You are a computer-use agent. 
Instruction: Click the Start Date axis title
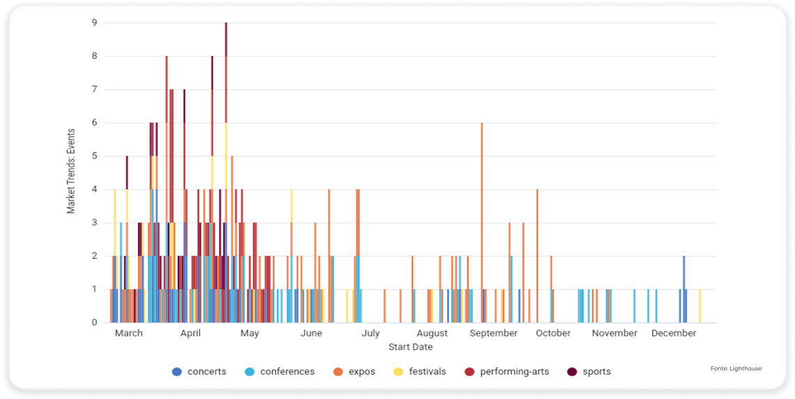pos(411,347)
